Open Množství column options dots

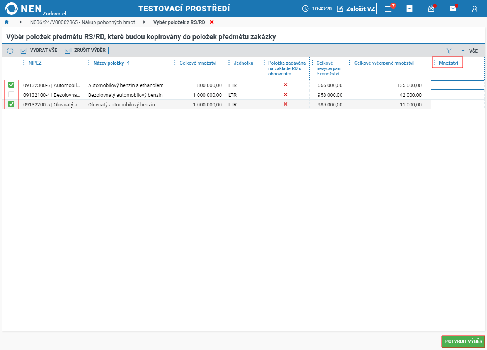click(434, 63)
